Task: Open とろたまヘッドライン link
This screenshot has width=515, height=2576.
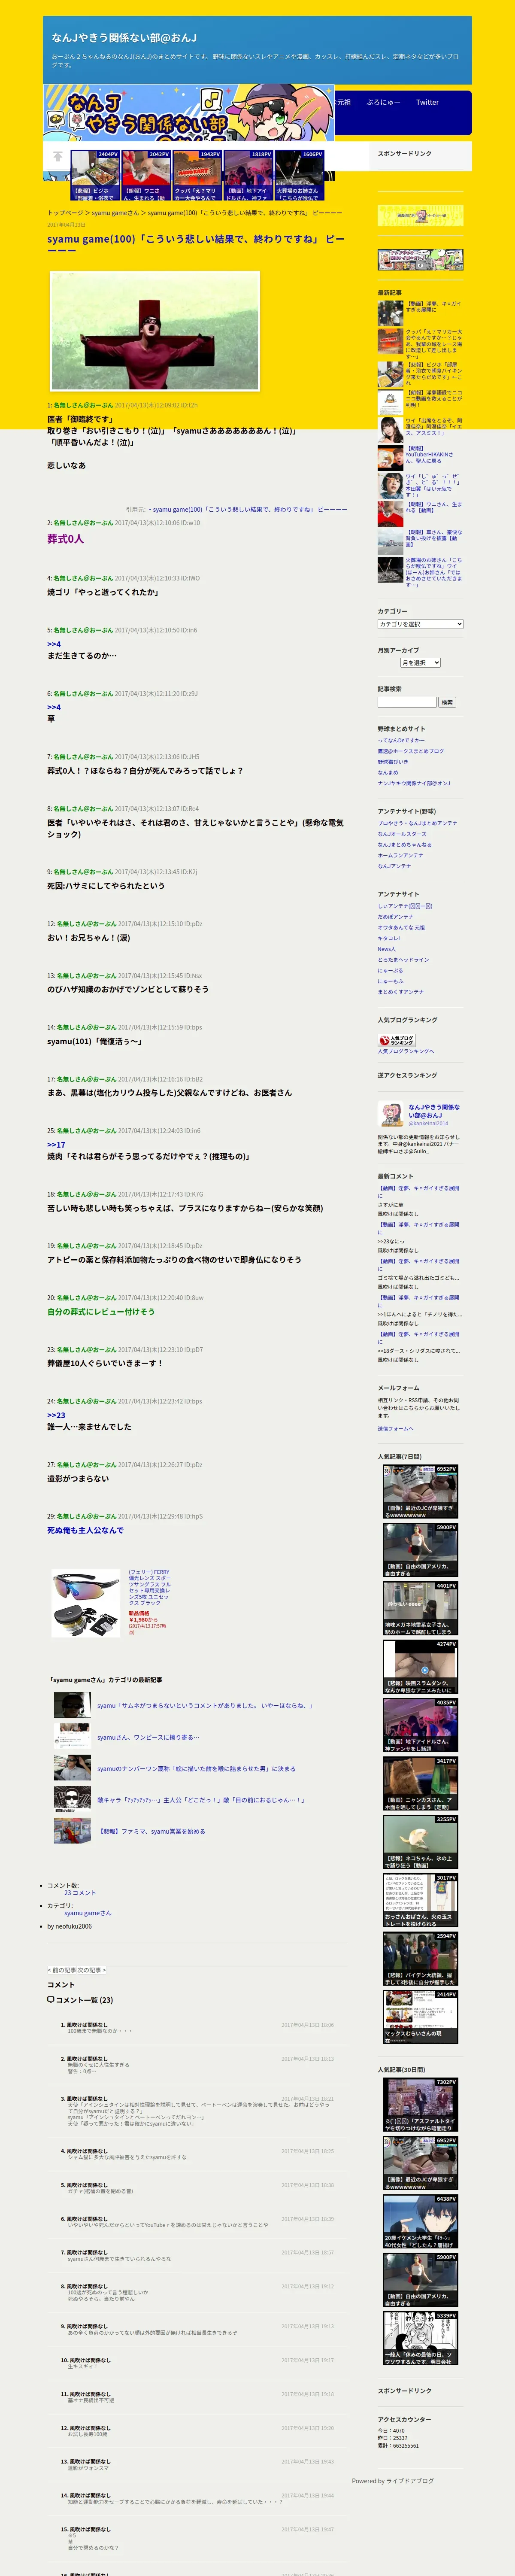Action: tap(403, 960)
